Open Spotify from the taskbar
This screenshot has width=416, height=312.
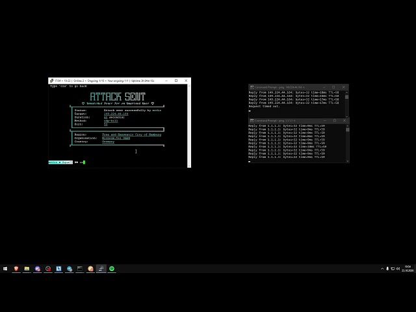point(112,268)
